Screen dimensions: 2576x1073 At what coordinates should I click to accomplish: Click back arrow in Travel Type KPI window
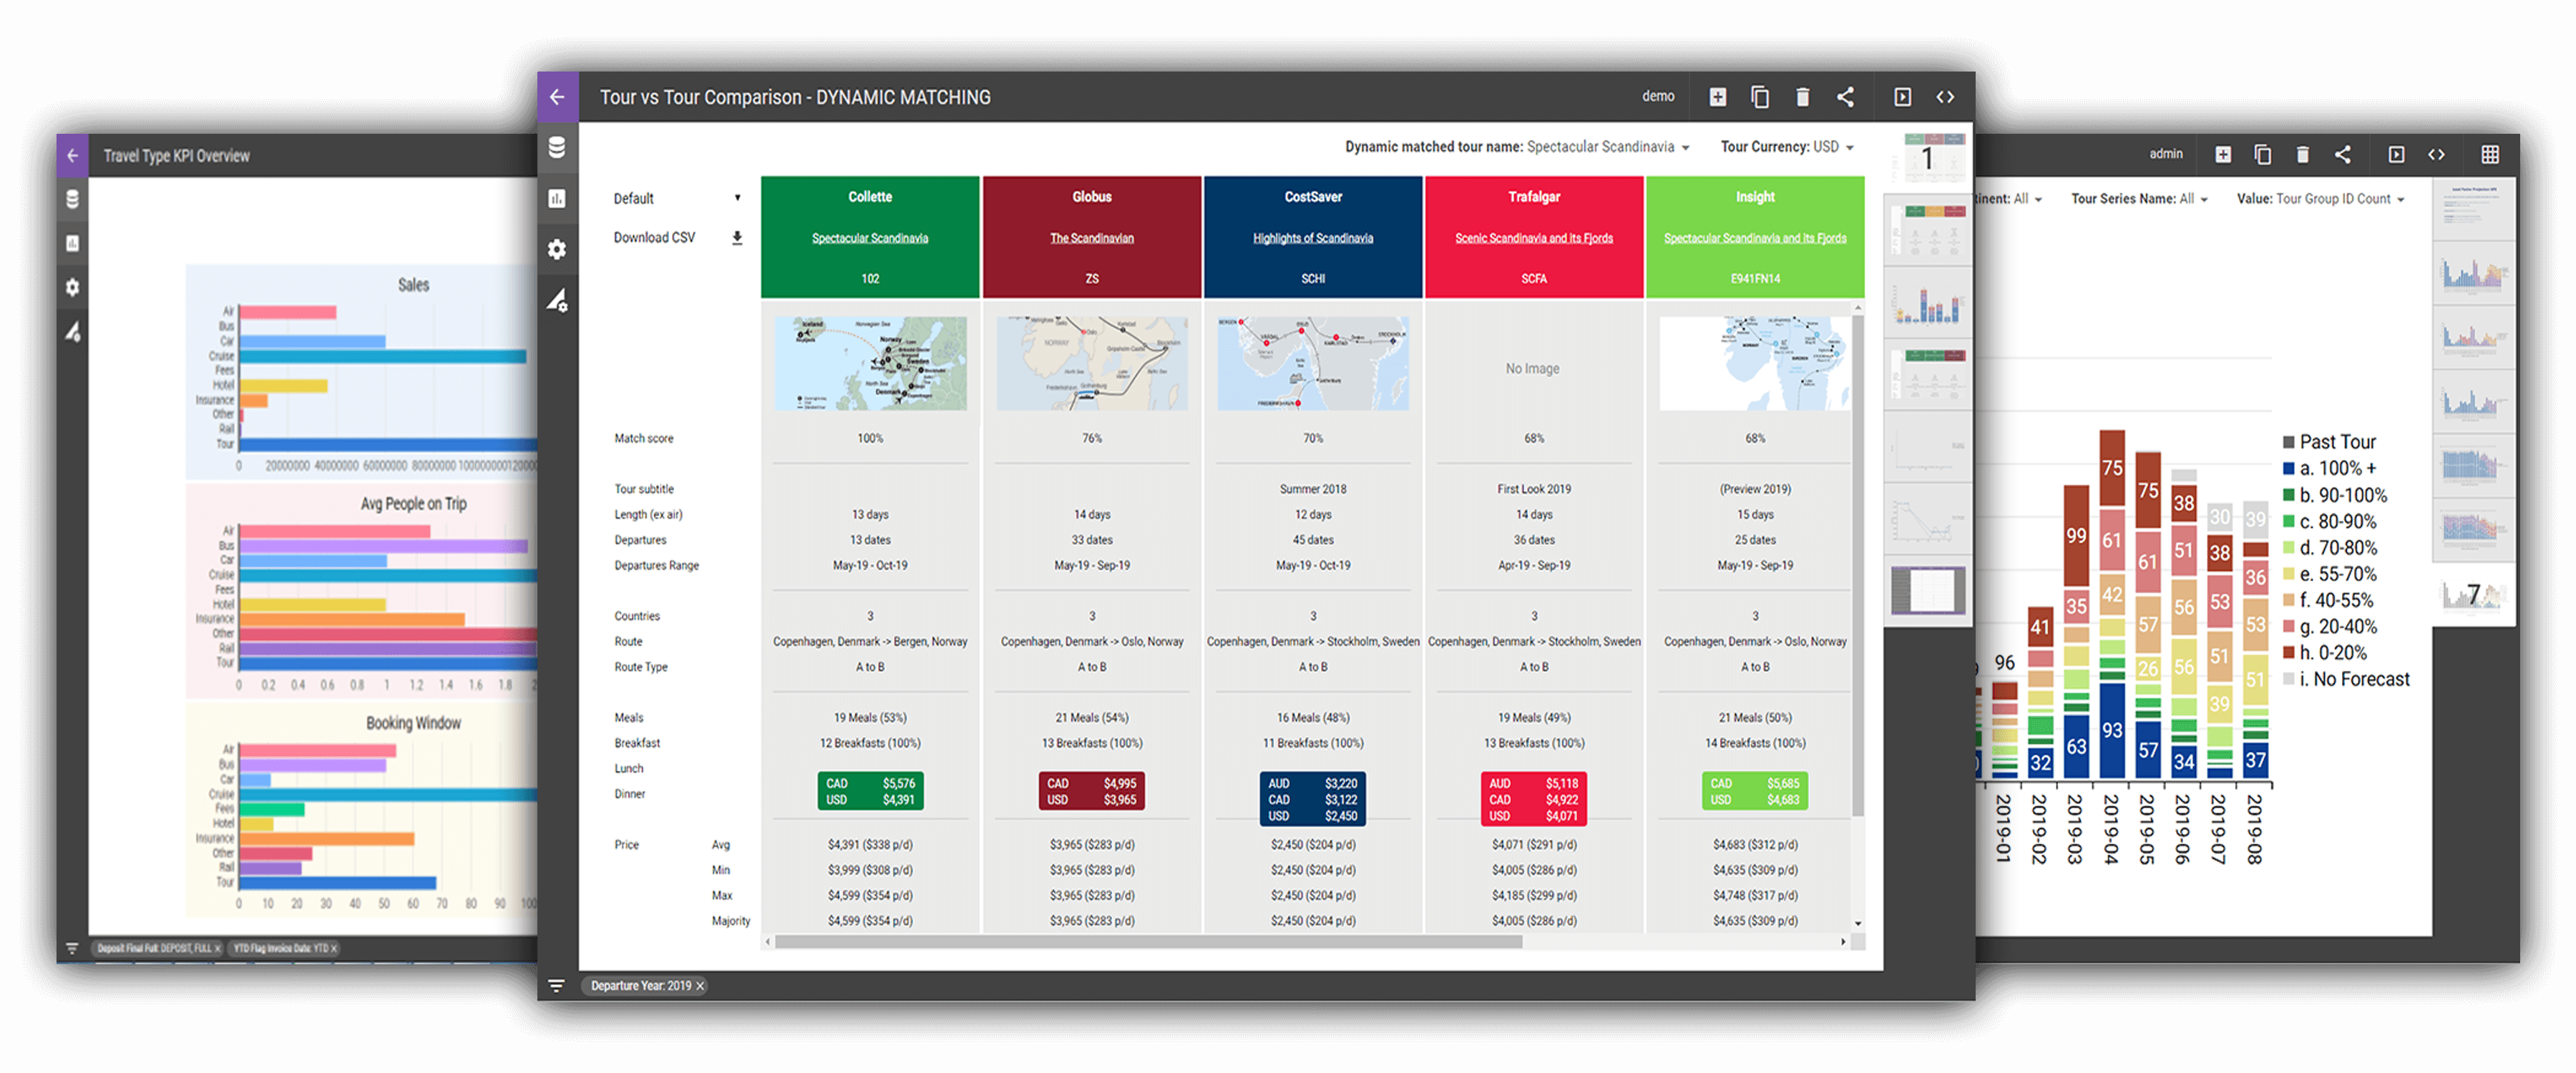click(x=72, y=156)
